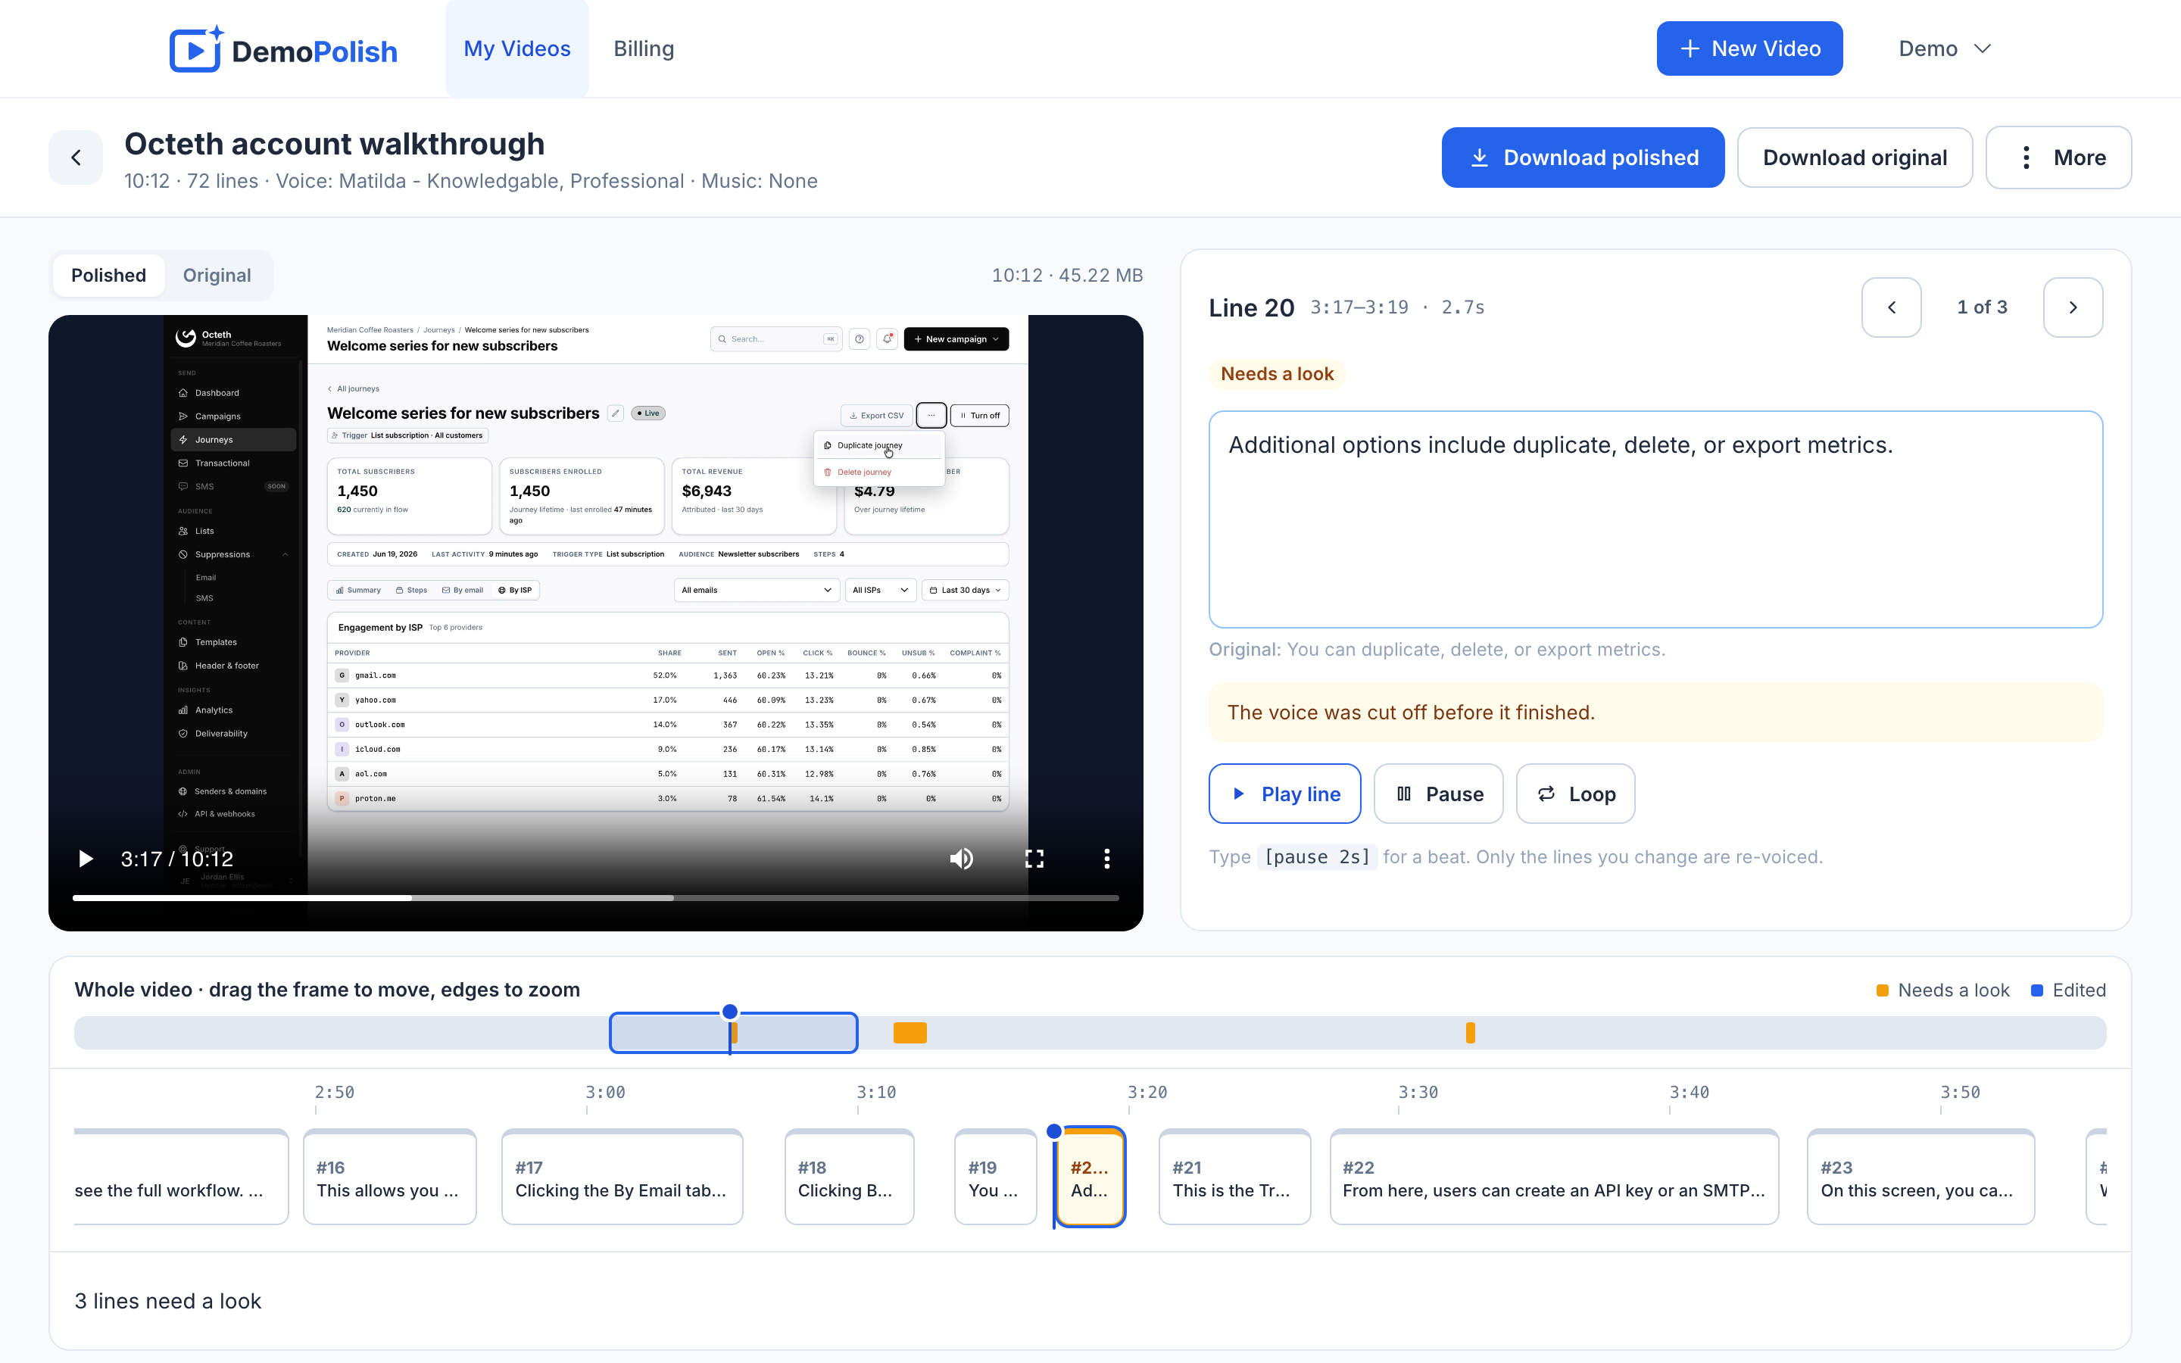Click the 'Octeth account walkthrough' title
Screen dimensions: 2181x1363
pyautogui.click(x=335, y=144)
